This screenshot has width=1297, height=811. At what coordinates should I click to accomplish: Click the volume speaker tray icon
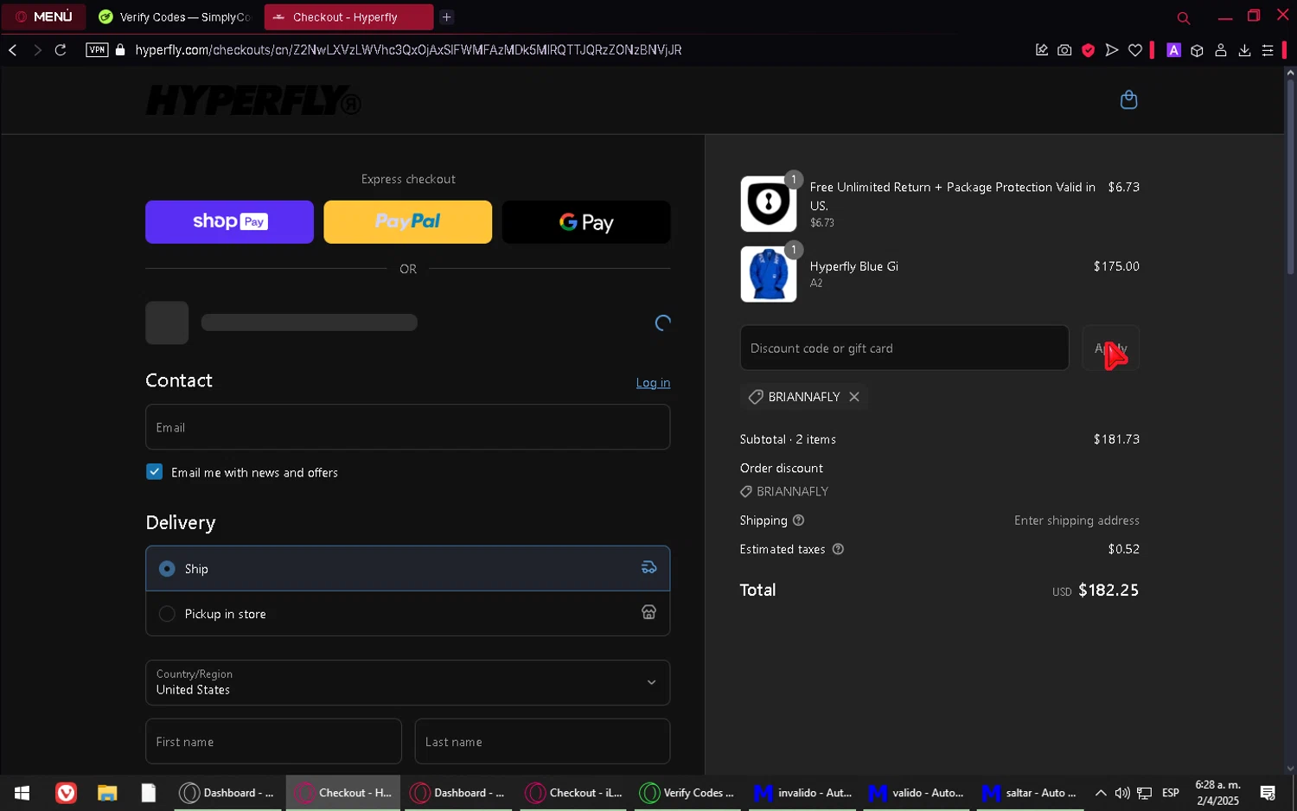click(x=1122, y=793)
